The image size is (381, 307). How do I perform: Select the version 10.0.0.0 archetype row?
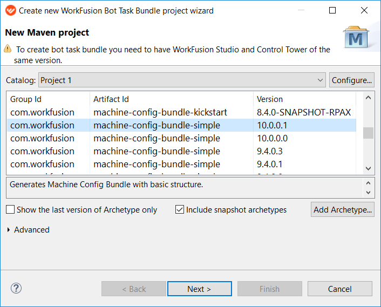pos(181,138)
